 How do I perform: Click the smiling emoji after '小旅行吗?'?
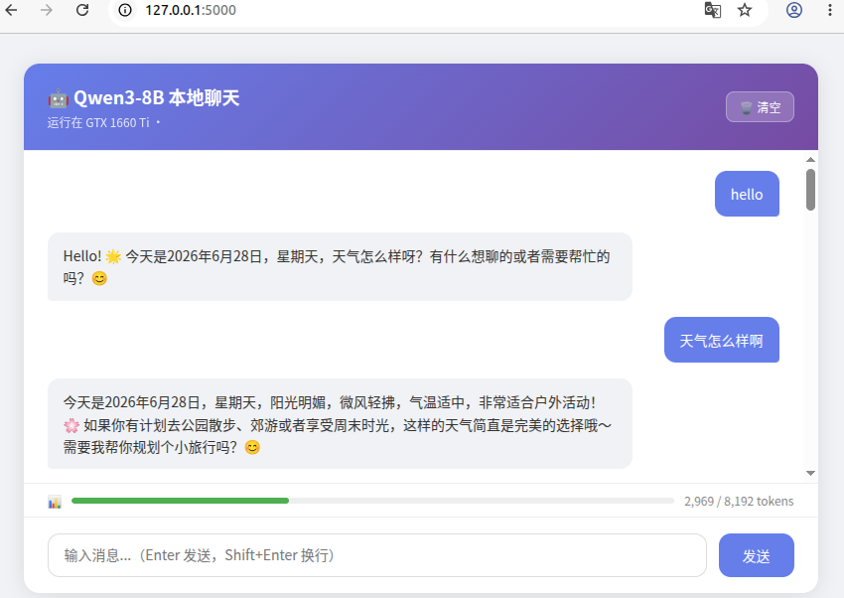coord(252,447)
